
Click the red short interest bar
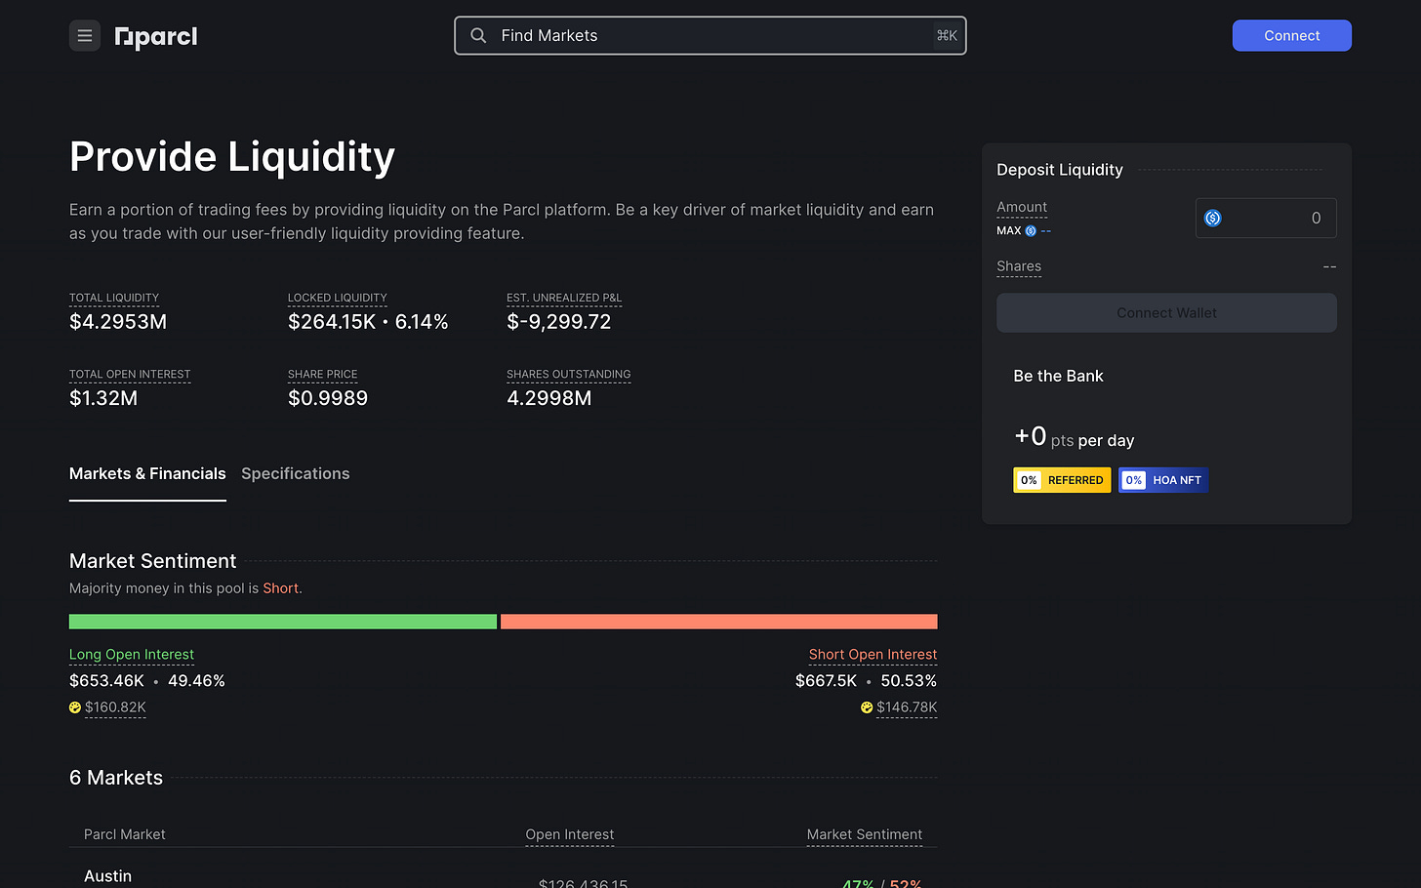(719, 622)
